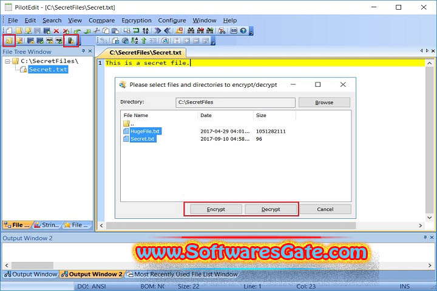Screen dimensions: 437x291
Task: Open the Encryption menu
Action: [137, 21]
